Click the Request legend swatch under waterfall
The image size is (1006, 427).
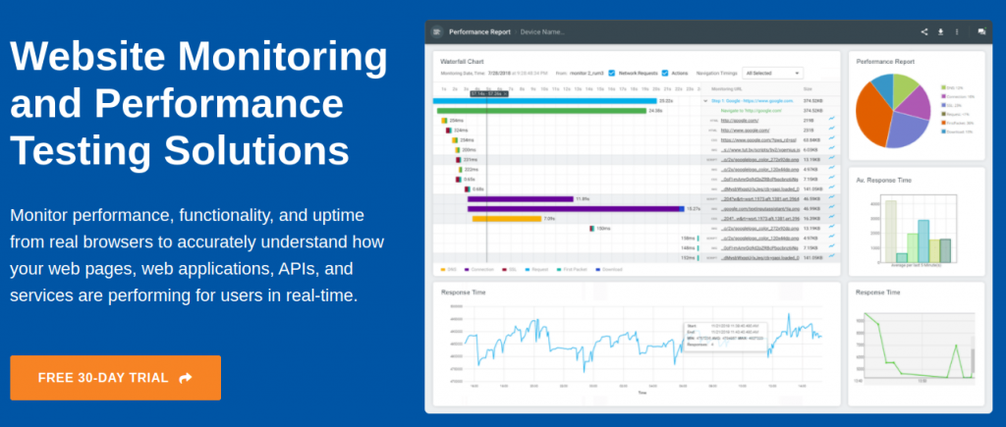(528, 269)
